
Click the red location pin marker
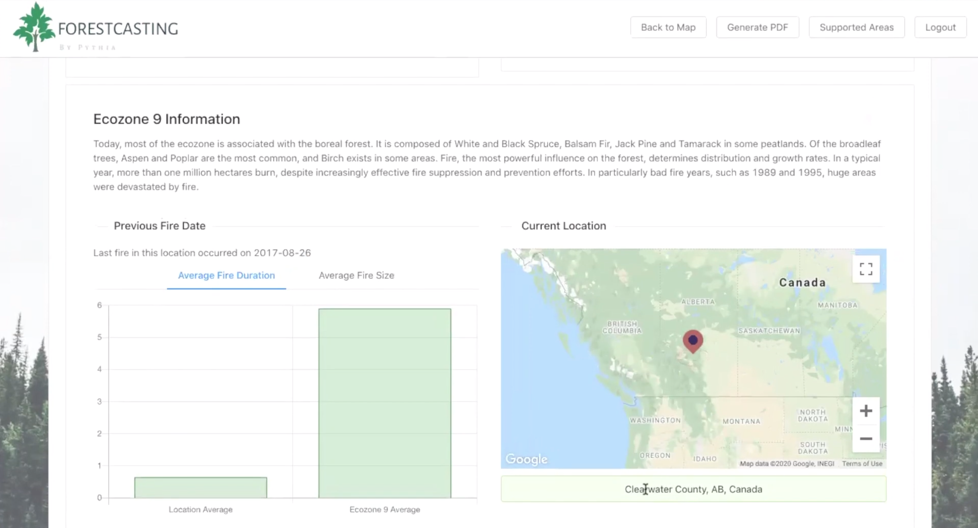pyautogui.click(x=693, y=340)
